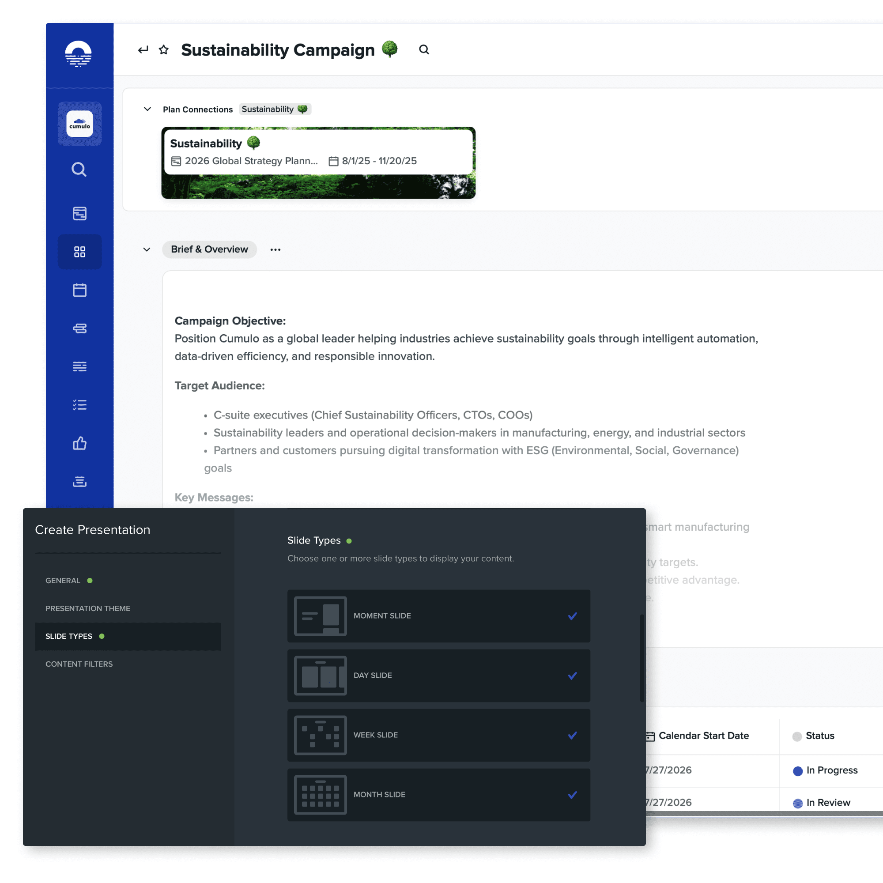The width and height of the screenshot is (883, 883).
Task: Switch to the Presentation Theme tab
Action: click(88, 608)
